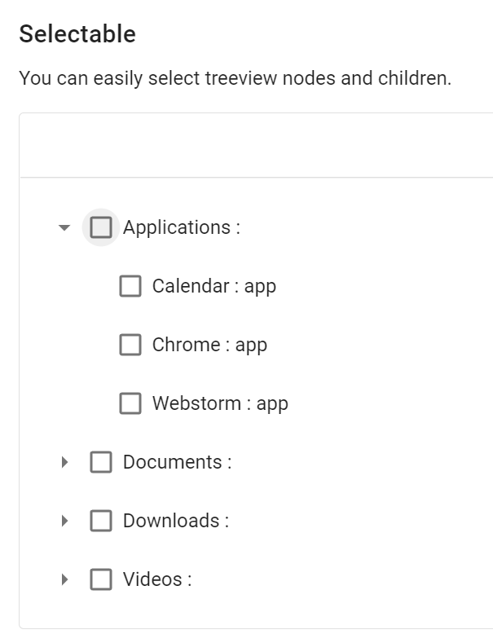Collapse the Applications tree node
Image resolution: width=493 pixels, height=643 pixels.
point(65,228)
